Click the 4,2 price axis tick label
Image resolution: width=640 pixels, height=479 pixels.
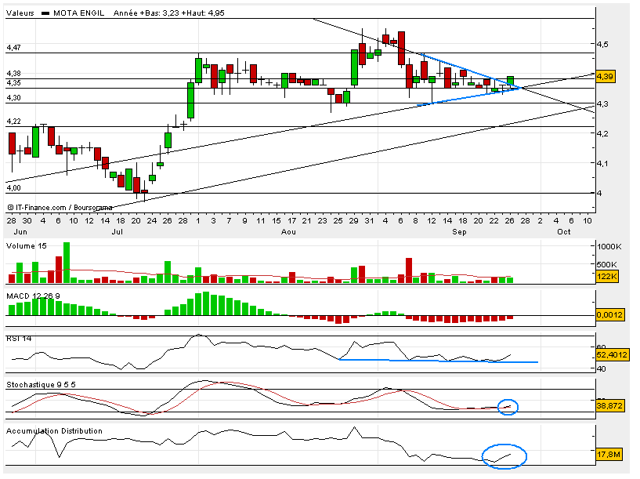[602, 134]
